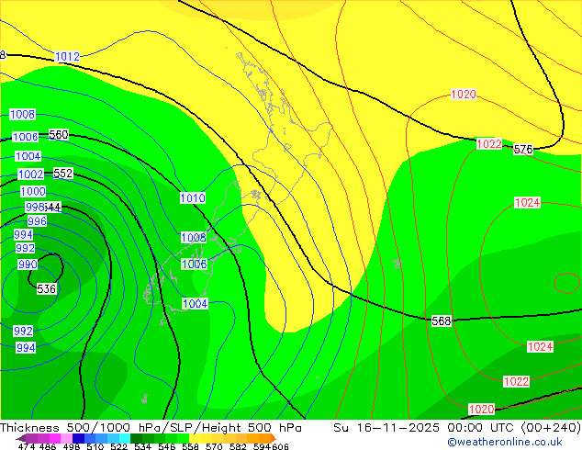Click the 1006 label beside the 560 label
The height and width of the screenshot is (450, 582).
tap(25, 137)
